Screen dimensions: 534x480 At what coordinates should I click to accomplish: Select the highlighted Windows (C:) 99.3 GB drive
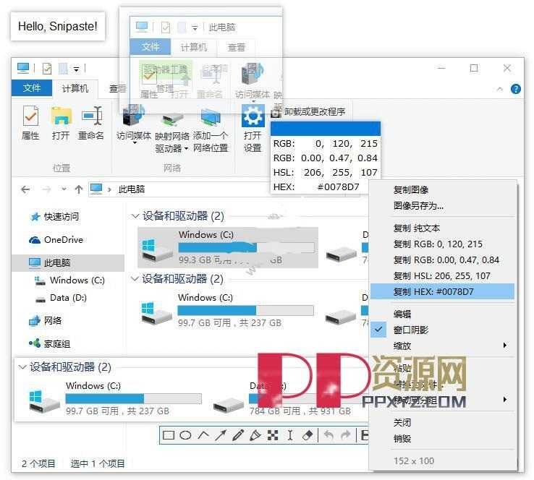[x=228, y=248]
